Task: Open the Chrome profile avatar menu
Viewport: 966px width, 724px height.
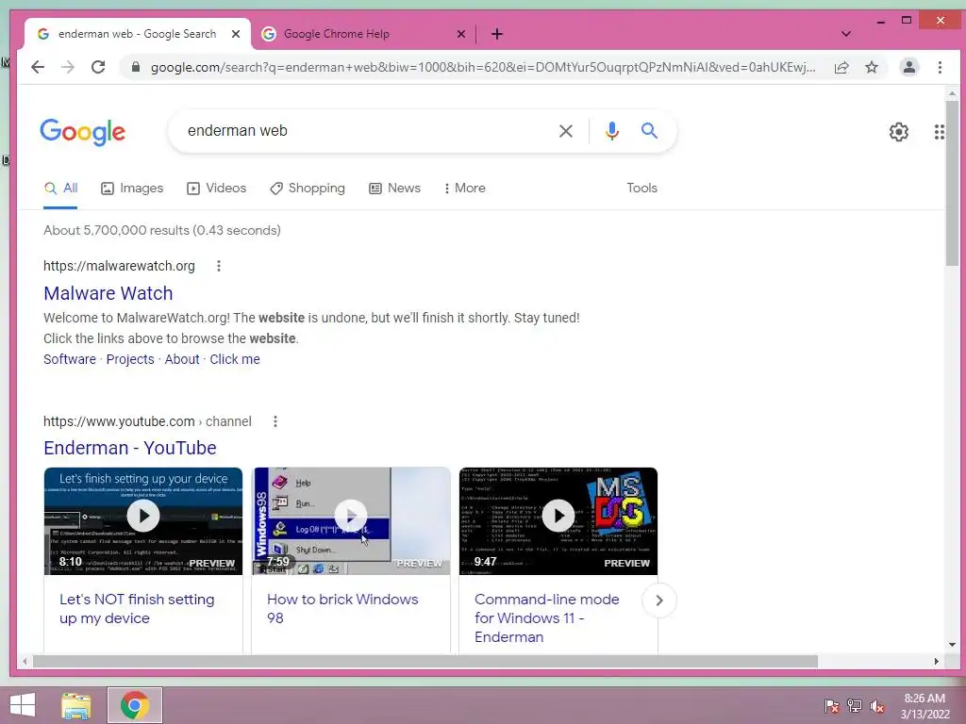Action: [x=909, y=67]
